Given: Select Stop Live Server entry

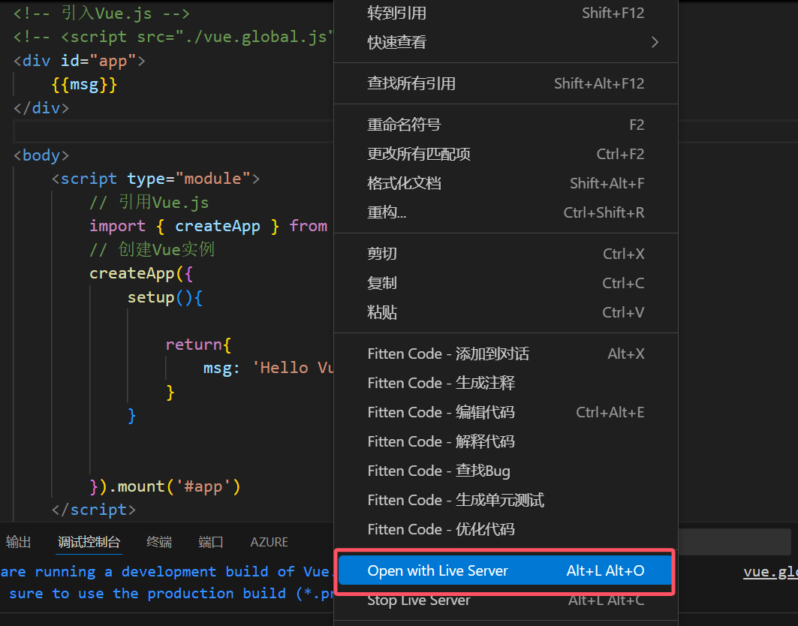Looking at the screenshot, I should (505, 600).
